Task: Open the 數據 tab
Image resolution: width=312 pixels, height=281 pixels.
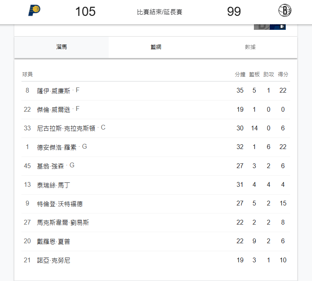Action: tap(250, 47)
